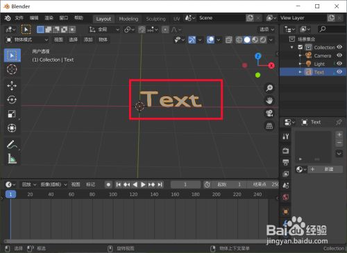Select the Transform tool

point(12,128)
